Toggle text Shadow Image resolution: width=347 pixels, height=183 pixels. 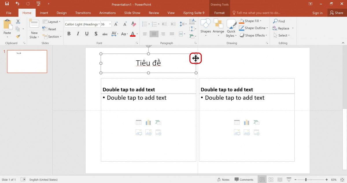tap(96, 34)
